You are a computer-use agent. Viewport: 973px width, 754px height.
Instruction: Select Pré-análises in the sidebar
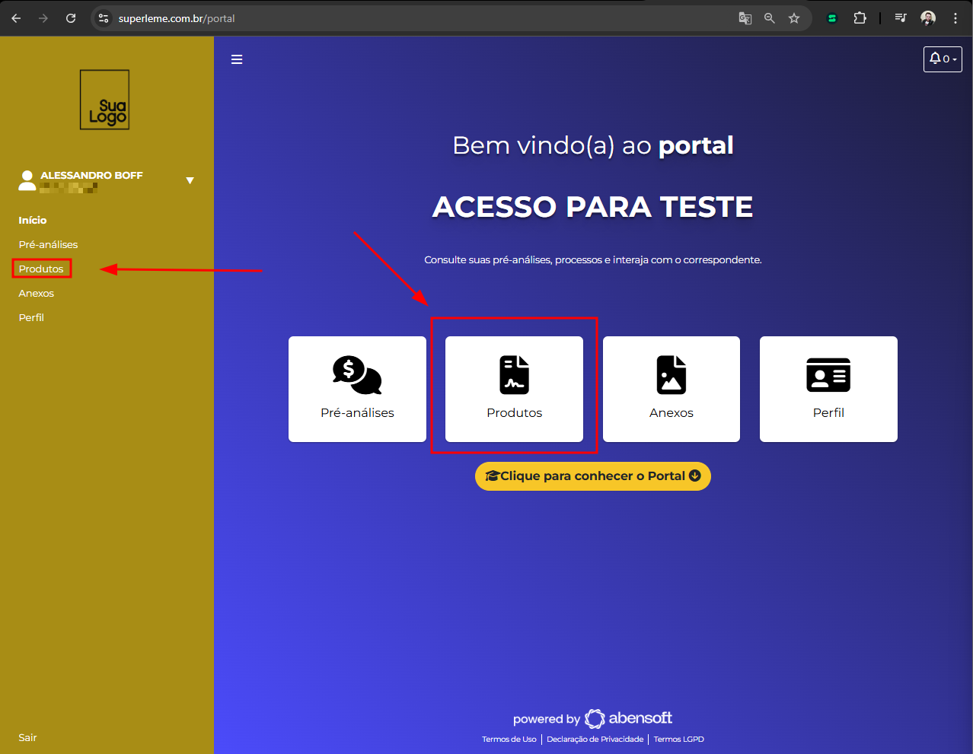tap(48, 244)
